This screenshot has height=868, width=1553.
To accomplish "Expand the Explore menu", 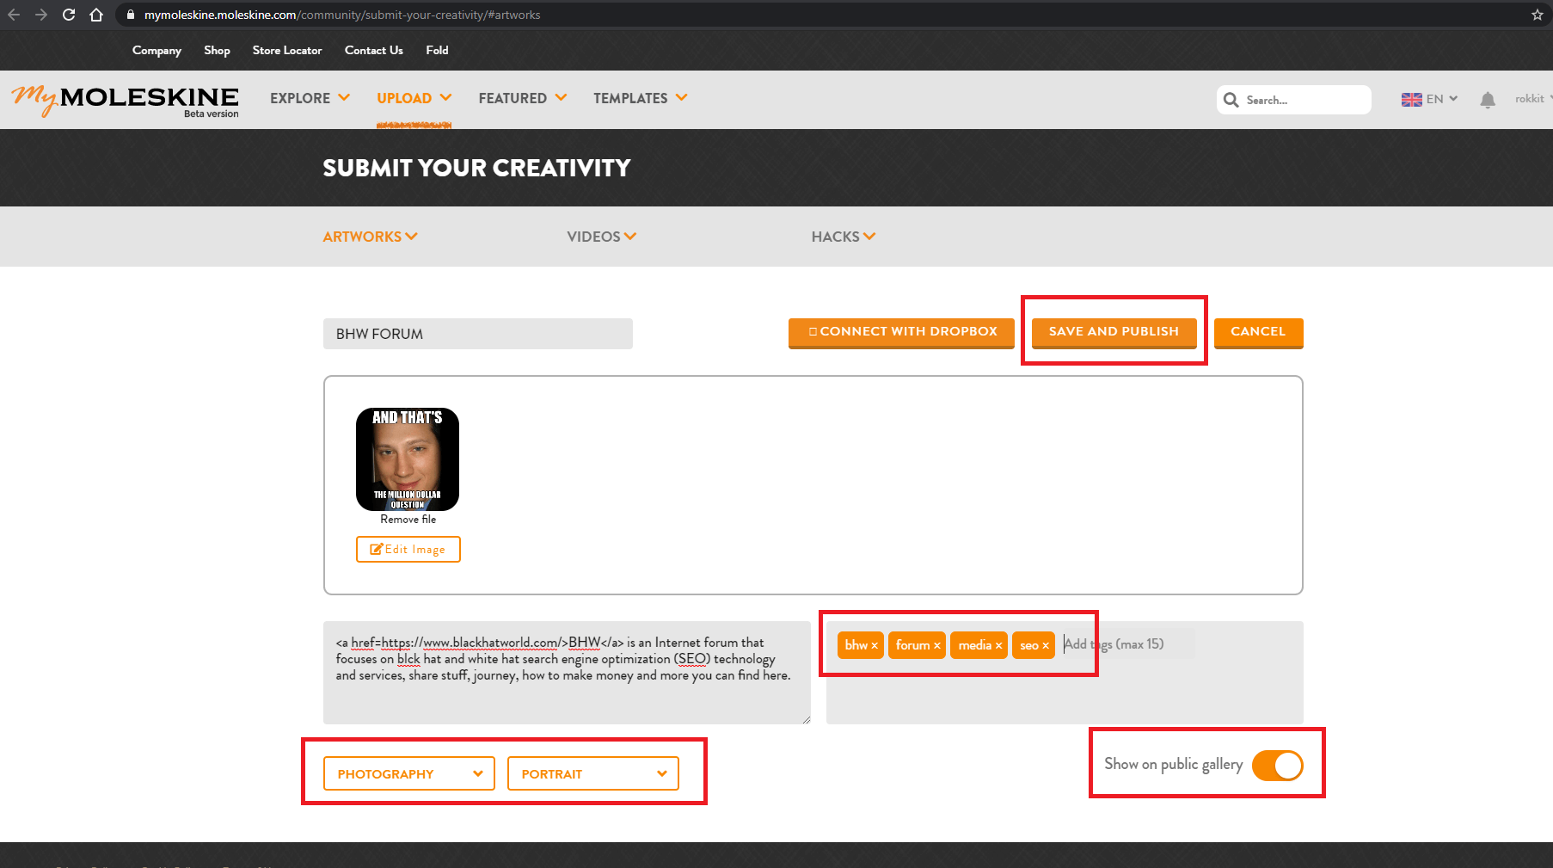I will click(x=310, y=98).
